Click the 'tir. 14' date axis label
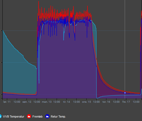142x121 pixels. pos(66,102)
